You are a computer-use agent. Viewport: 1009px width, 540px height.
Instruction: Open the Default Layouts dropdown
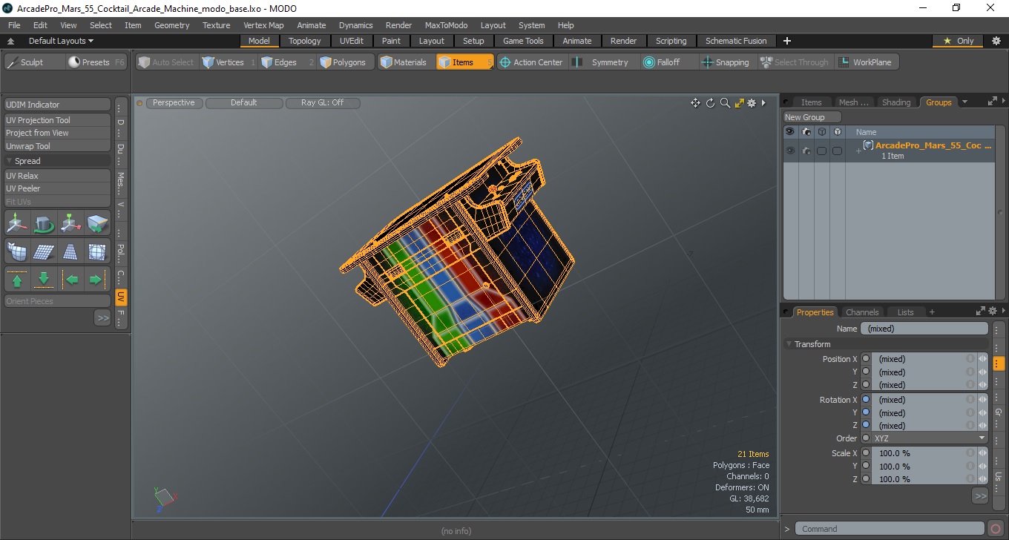pyautogui.click(x=61, y=41)
